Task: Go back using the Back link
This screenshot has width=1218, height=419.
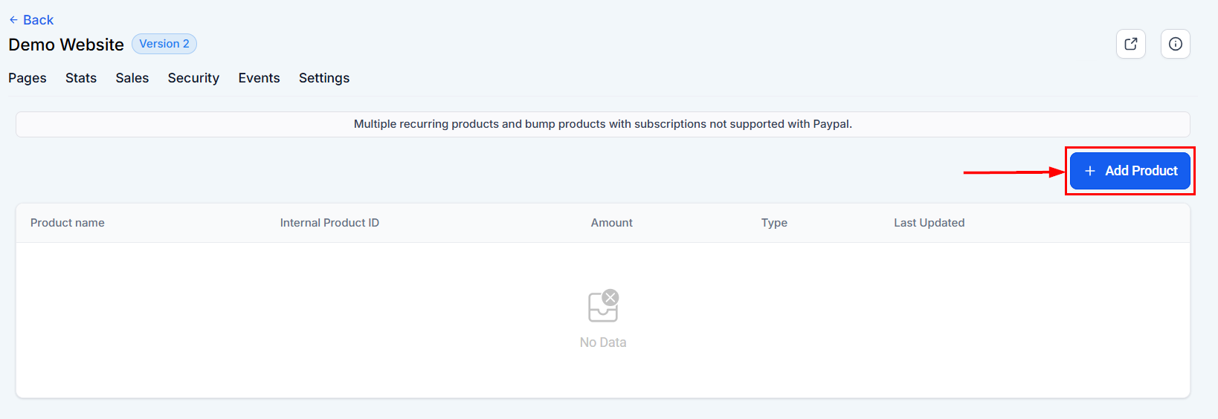Action: 31,20
